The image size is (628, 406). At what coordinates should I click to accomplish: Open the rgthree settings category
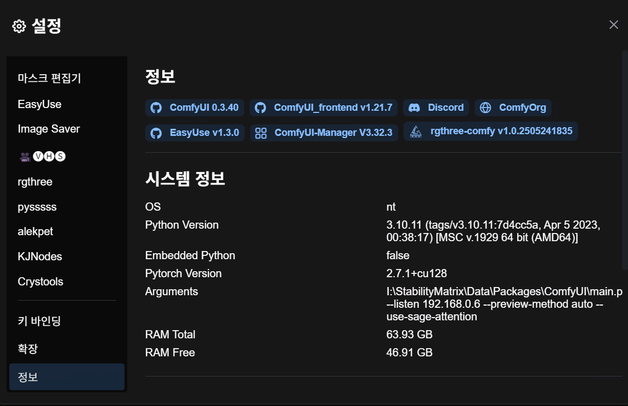[x=35, y=182]
